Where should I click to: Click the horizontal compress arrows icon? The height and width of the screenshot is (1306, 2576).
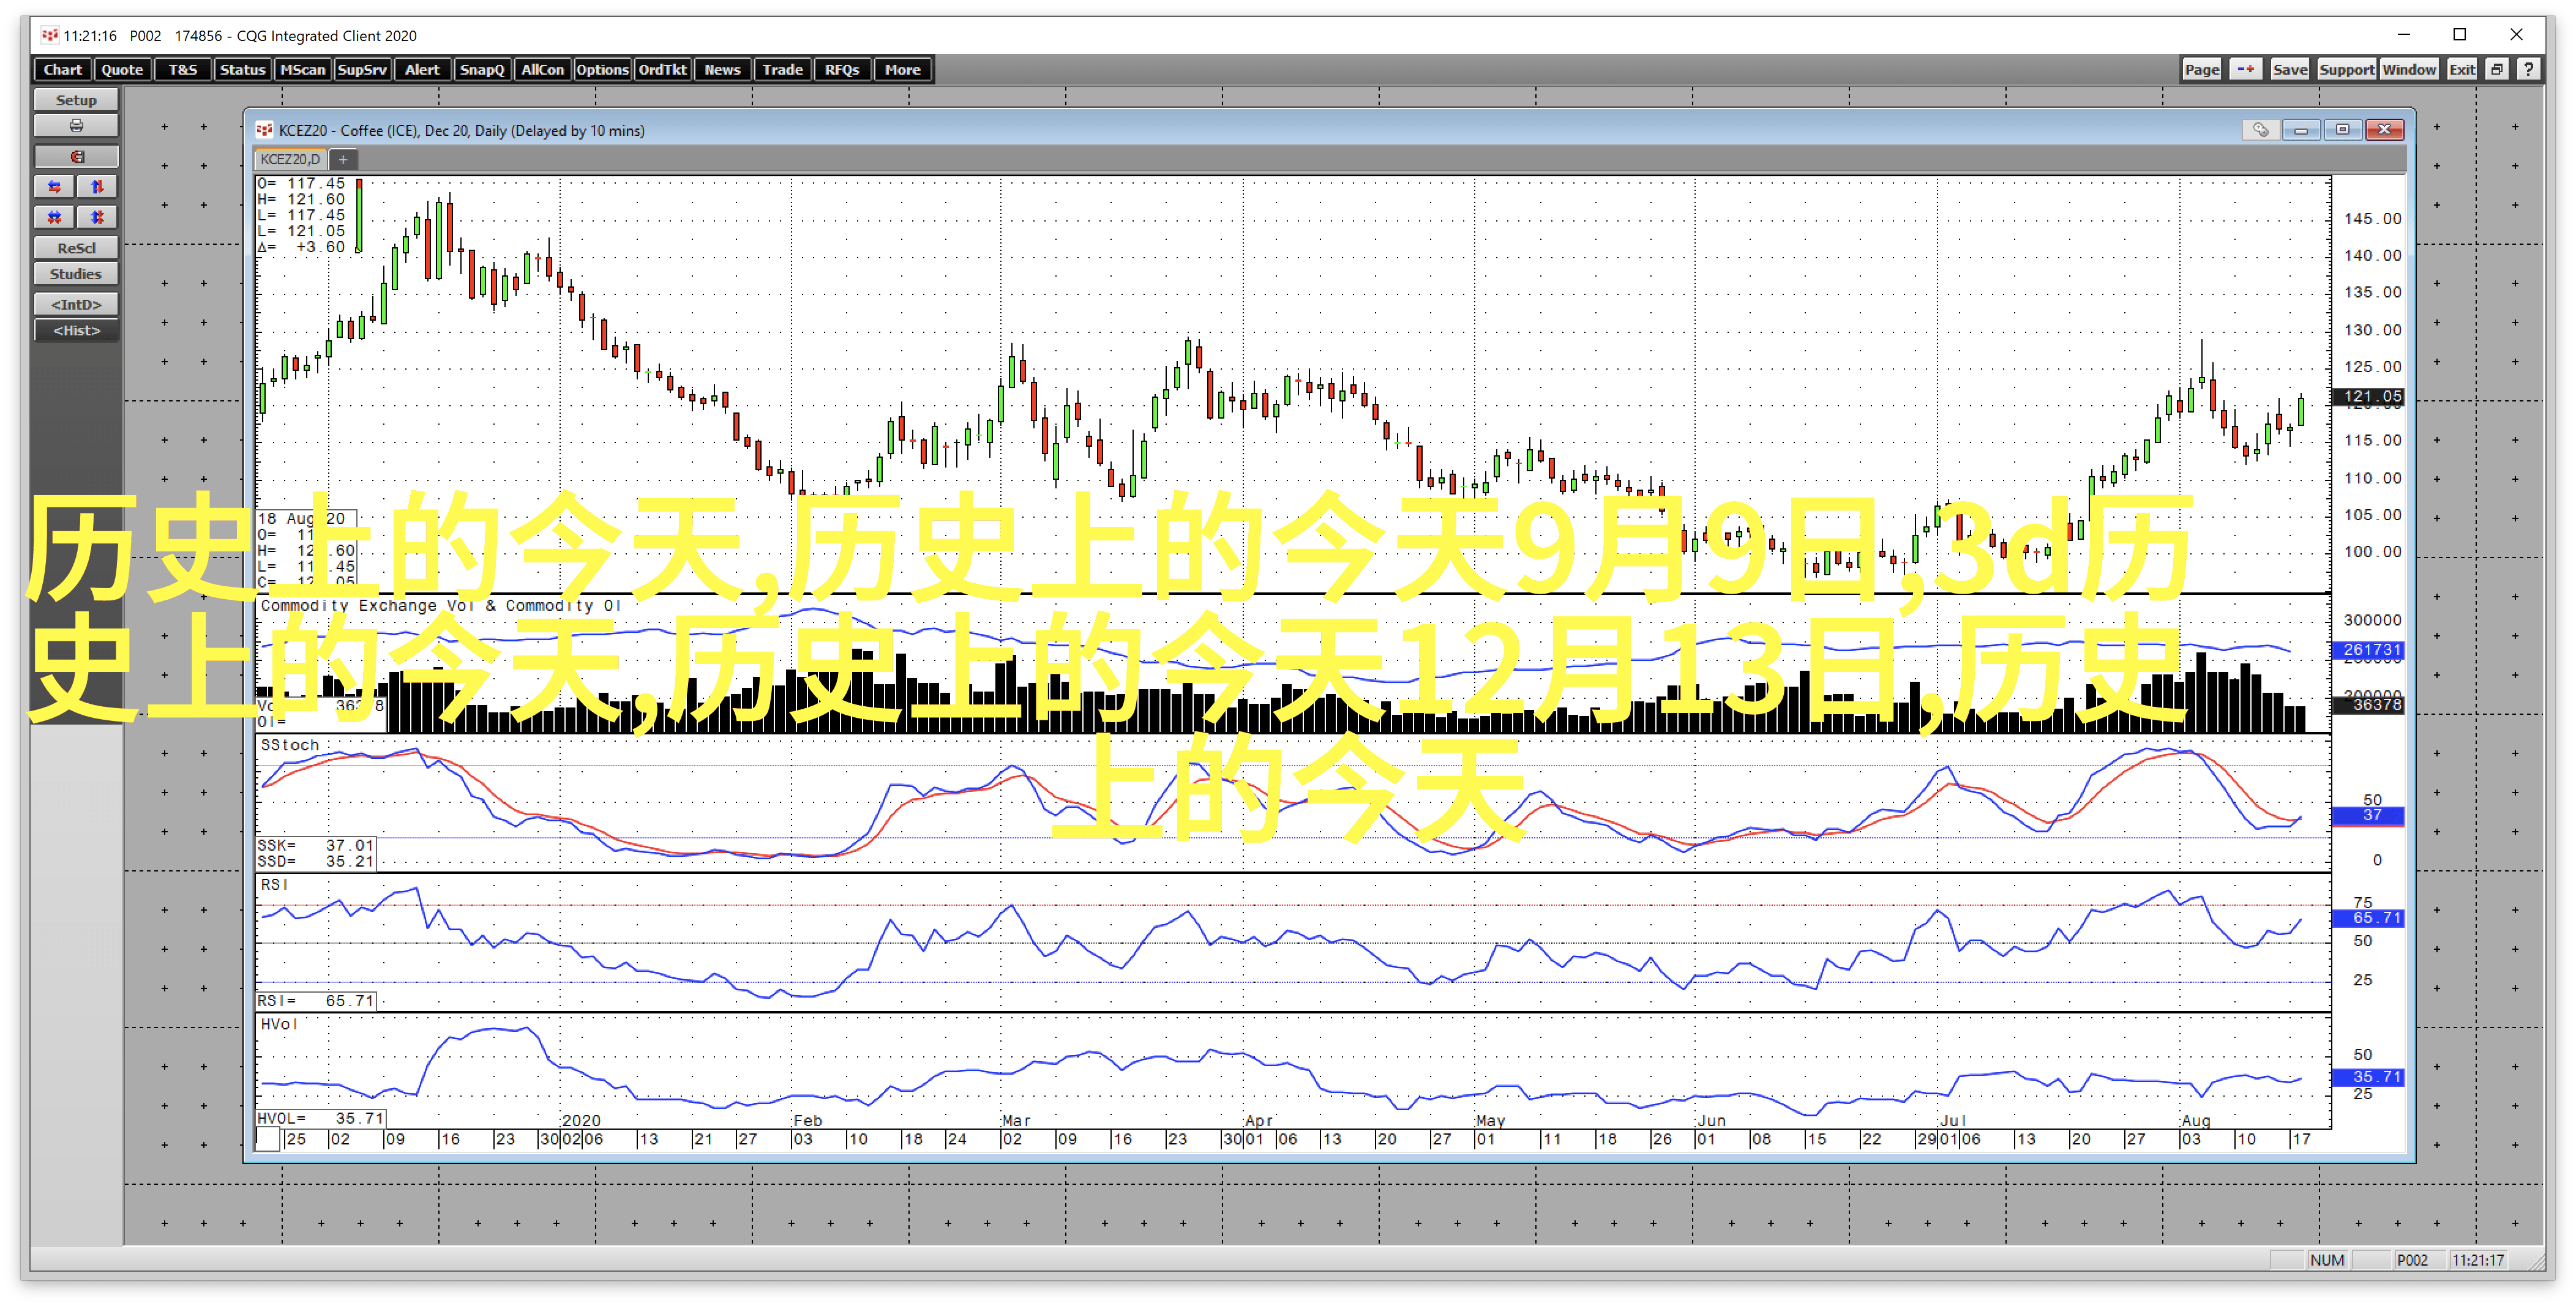pyautogui.click(x=55, y=217)
